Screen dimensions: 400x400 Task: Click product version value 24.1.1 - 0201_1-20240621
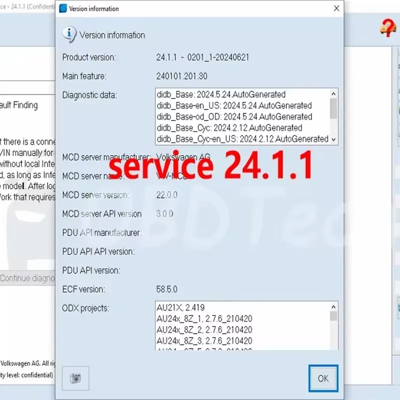[202, 57]
